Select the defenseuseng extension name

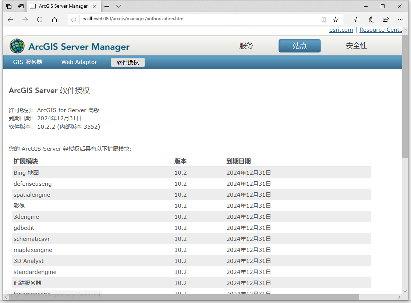tap(32, 184)
